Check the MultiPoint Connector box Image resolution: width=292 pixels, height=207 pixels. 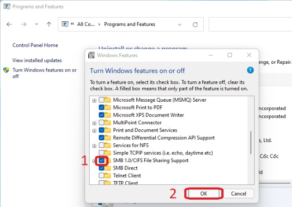pyautogui.click(x=102, y=122)
